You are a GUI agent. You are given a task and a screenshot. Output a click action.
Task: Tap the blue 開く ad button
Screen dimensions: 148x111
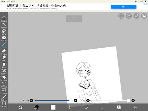[124, 7]
